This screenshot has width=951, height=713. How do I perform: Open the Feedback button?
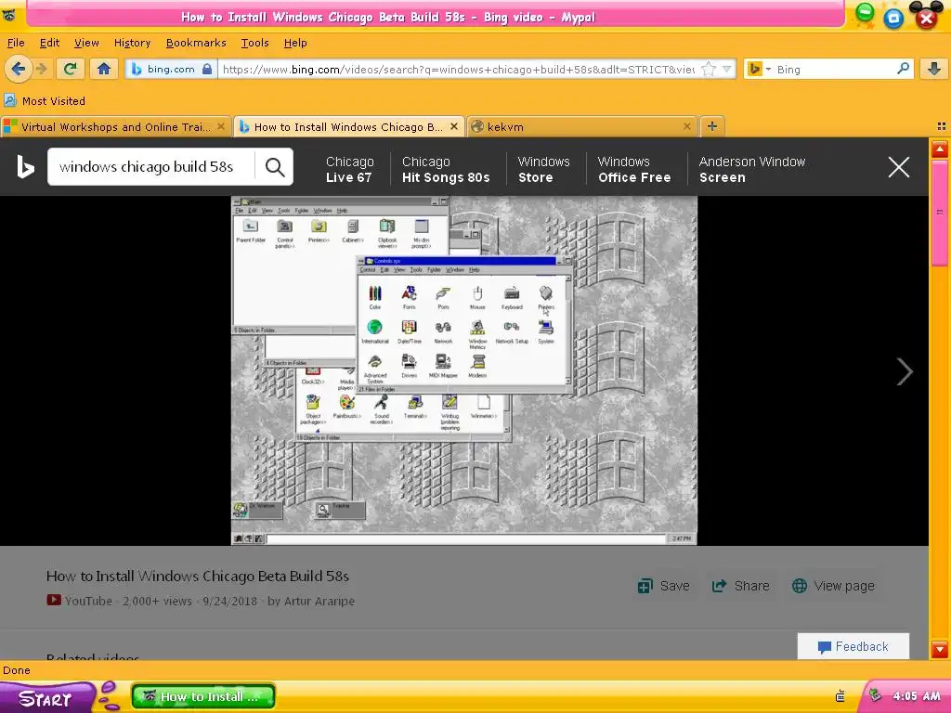point(853,646)
